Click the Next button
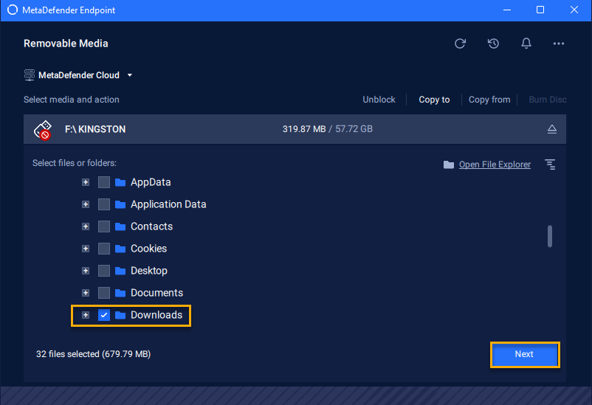 tap(525, 354)
